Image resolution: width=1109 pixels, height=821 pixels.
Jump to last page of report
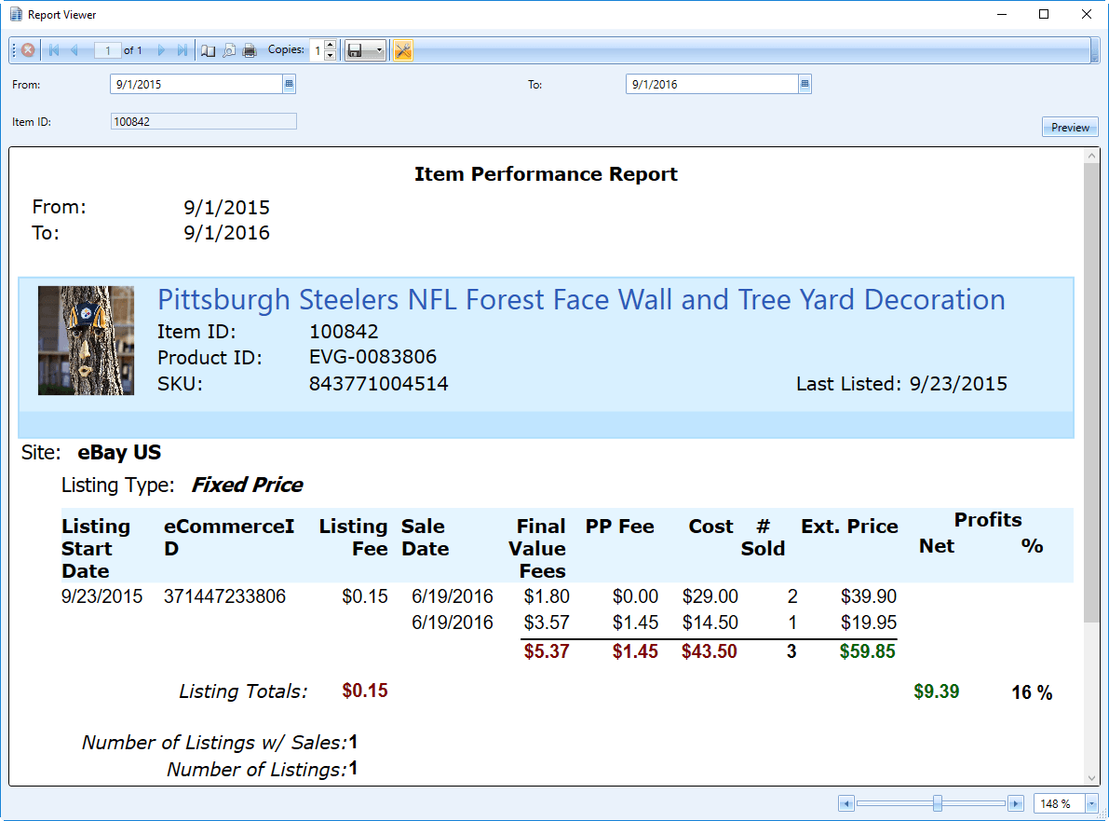coord(183,50)
